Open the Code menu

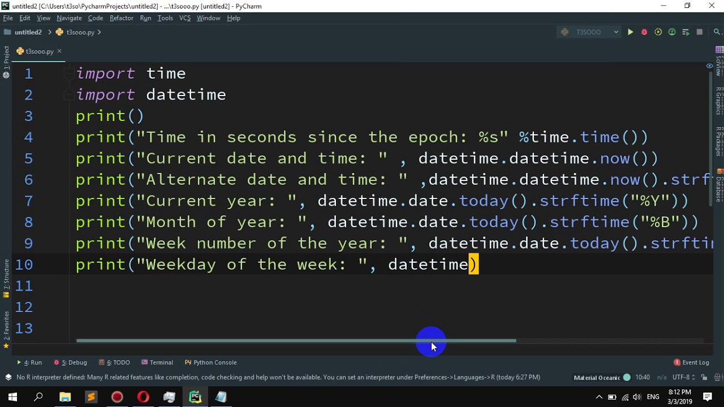[96, 18]
